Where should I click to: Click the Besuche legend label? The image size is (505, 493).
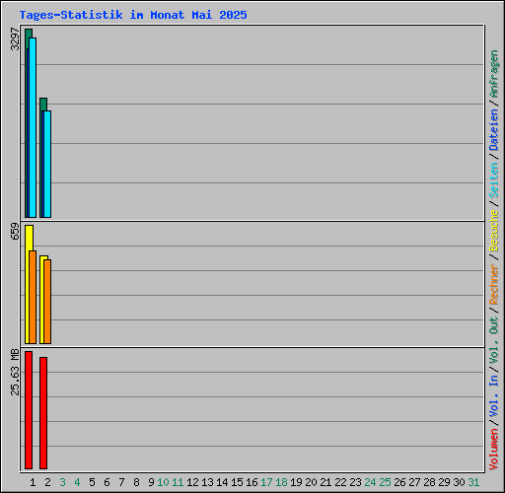coord(494,231)
